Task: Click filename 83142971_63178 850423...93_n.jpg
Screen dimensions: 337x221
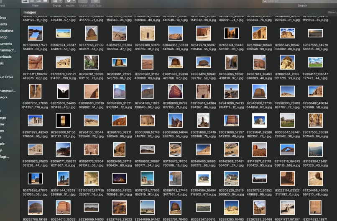Action: pos(259,163)
